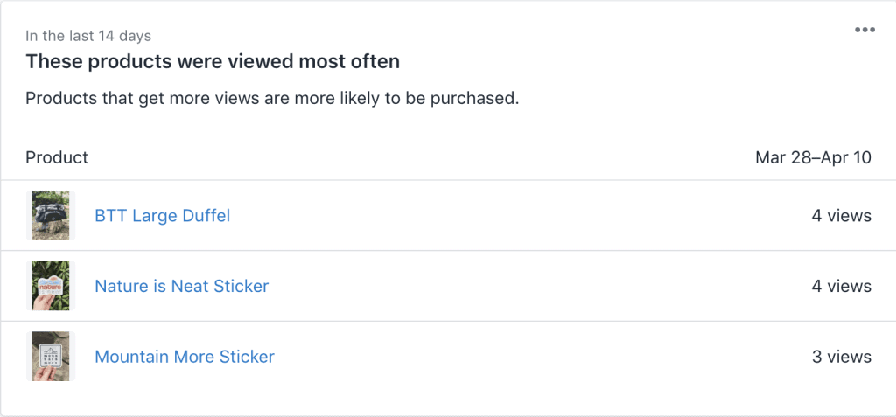Click the 4 views count for Nature is Neat Sticker

click(841, 286)
